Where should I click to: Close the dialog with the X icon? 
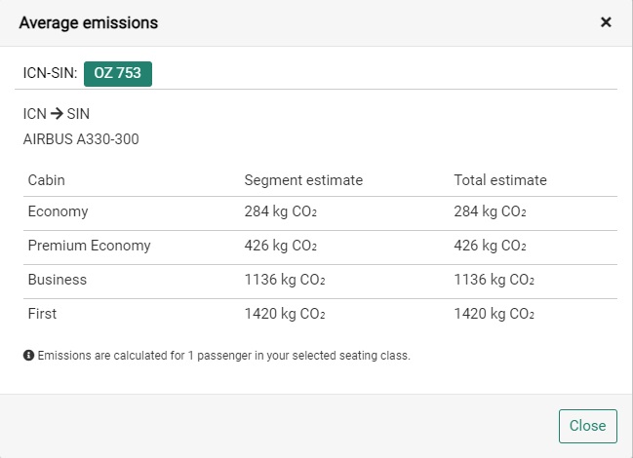pos(606,22)
